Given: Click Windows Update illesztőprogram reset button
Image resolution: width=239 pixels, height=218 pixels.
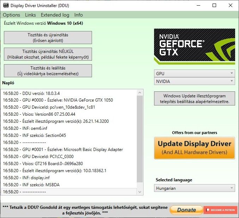Looking at the screenshot, I should click(195, 98).
